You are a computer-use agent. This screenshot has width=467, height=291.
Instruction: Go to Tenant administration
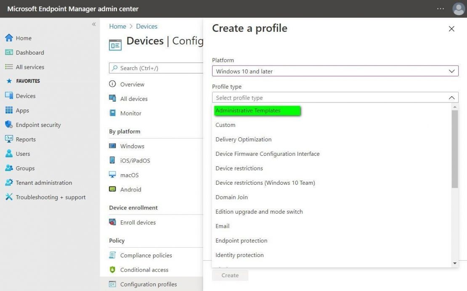tap(43, 182)
